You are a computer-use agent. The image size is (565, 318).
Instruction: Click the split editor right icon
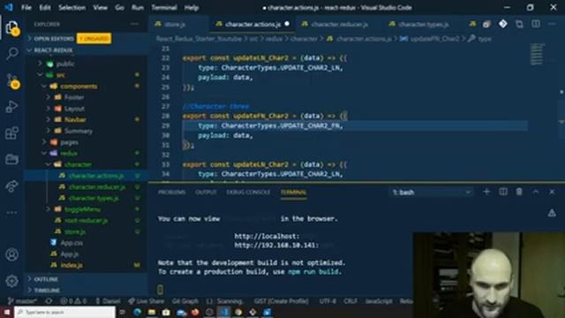click(536, 24)
